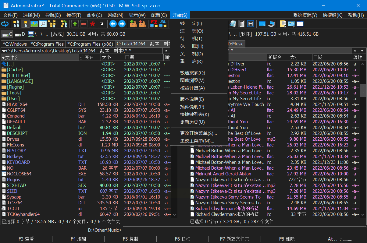Screen dimensions: 367x243
Task: Switch to the C:Program Files tab
Action: [x=47, y=44]
